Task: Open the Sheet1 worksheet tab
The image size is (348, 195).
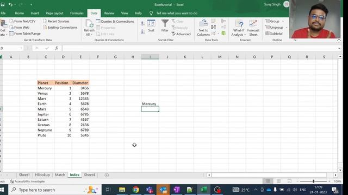Action: 24,175
